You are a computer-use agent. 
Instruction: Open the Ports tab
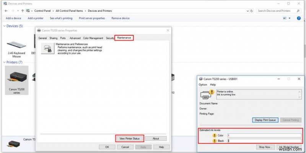(x=63, y=38)
